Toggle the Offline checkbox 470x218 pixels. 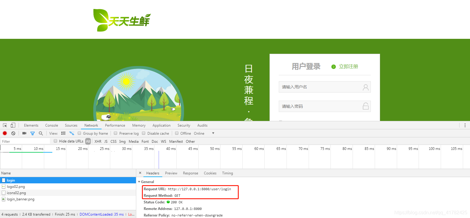[x=177, y=133]
